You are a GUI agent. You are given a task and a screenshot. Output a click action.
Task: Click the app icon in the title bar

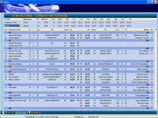click(x=2, y=2)
